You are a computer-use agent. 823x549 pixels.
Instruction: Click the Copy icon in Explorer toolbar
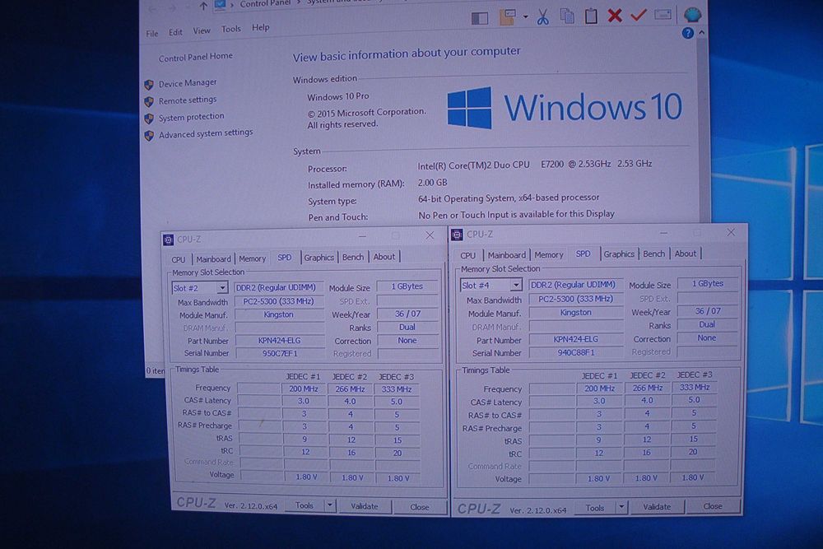click(567, 16)
